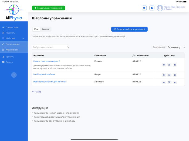Open the 'По алфавиту' sorting dropdown
The image size is (189, 141).
176,47
